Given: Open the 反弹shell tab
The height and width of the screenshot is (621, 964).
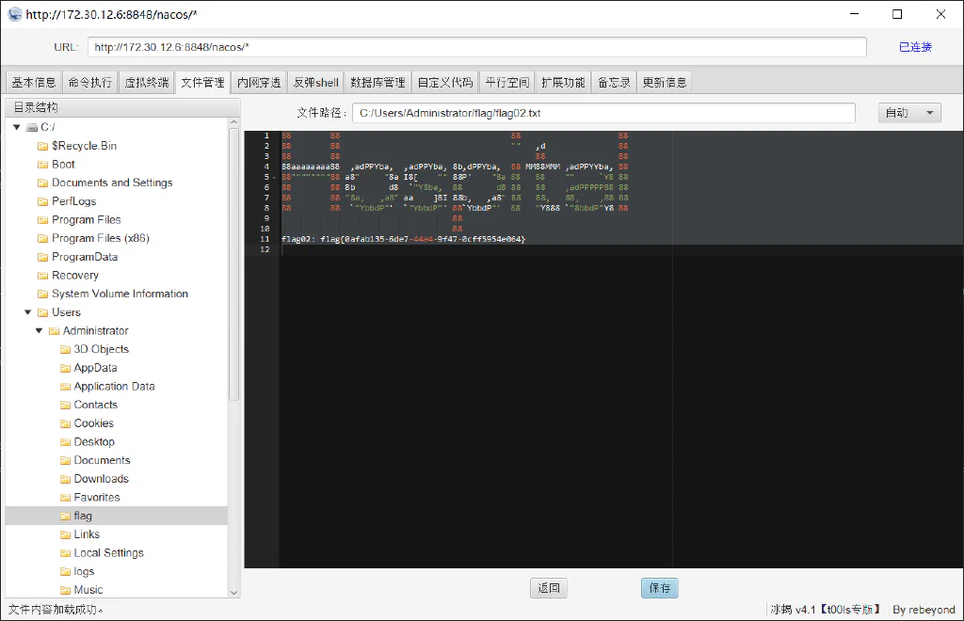Looking at the screenshot, I should [315, 82].
